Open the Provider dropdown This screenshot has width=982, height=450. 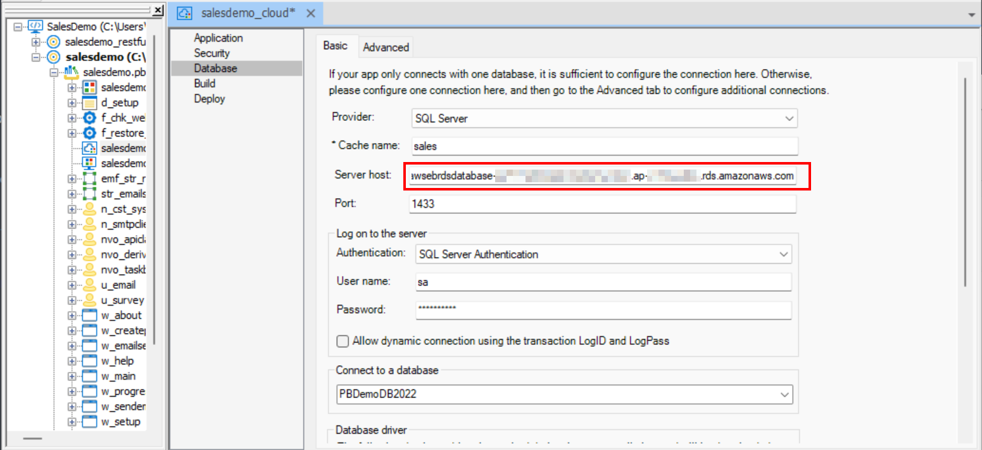point(789,118)
